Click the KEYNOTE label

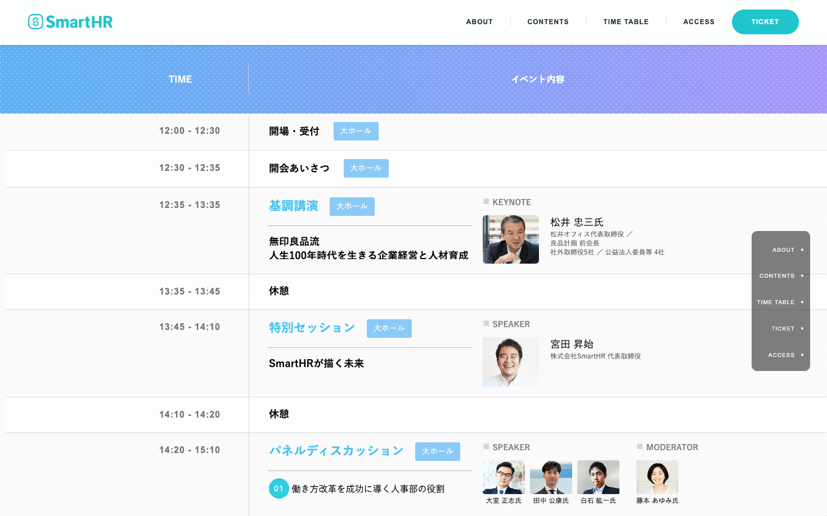click(x=511, y=202)
